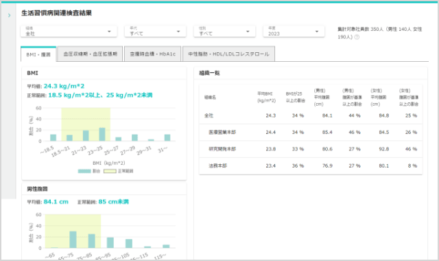Open the 年度 dropdown showing 2023

tap(294, 31)
